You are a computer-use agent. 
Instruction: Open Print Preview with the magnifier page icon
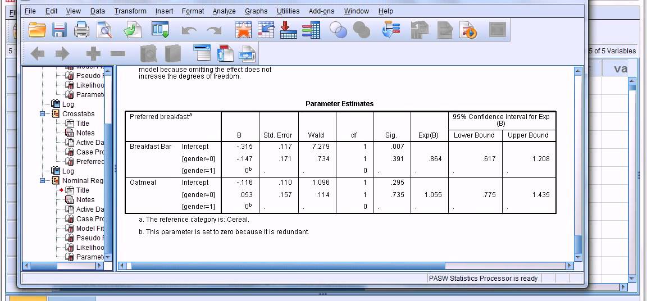pyautogui.click(x=104, y=30)
